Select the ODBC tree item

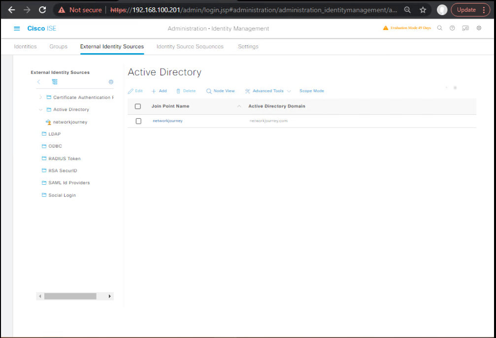pos(55,146)
